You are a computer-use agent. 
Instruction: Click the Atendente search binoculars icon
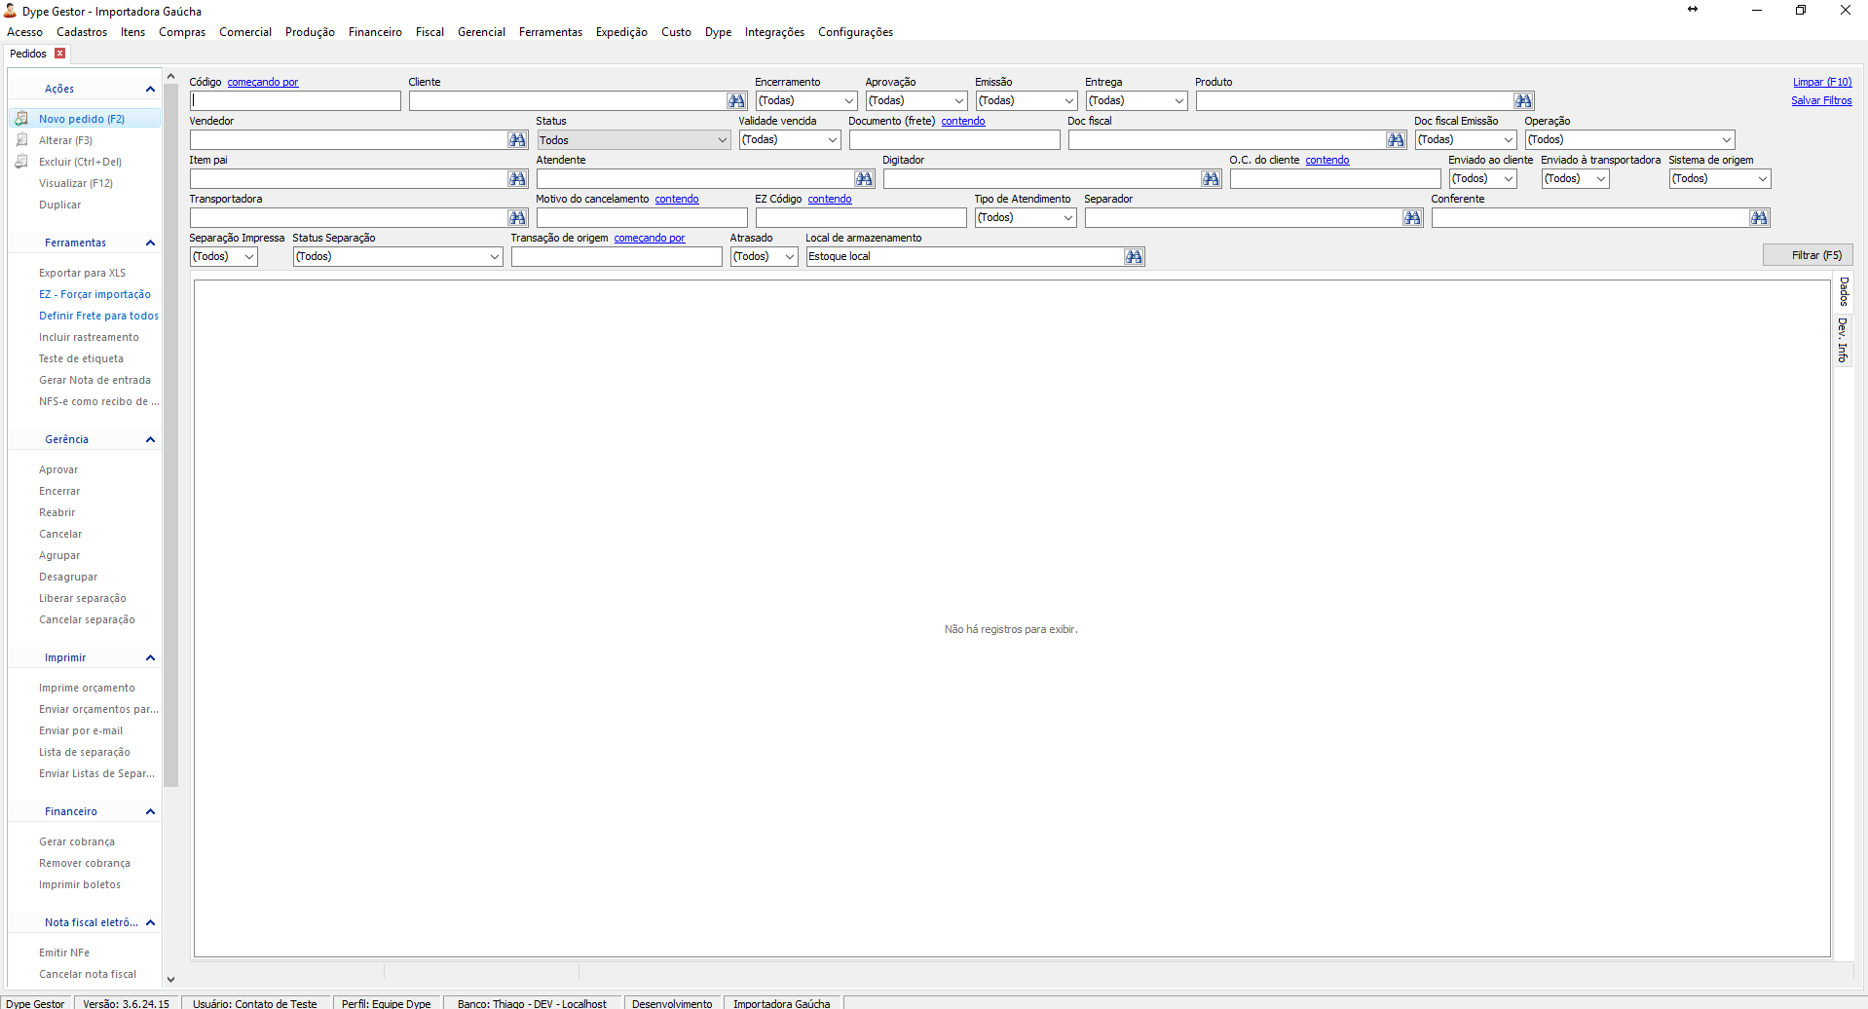864,179
